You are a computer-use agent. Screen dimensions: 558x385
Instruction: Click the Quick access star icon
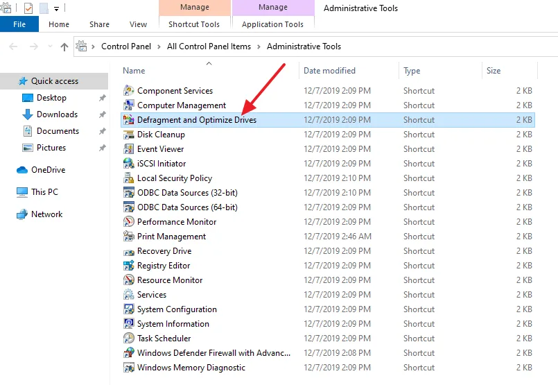point(23,81)
